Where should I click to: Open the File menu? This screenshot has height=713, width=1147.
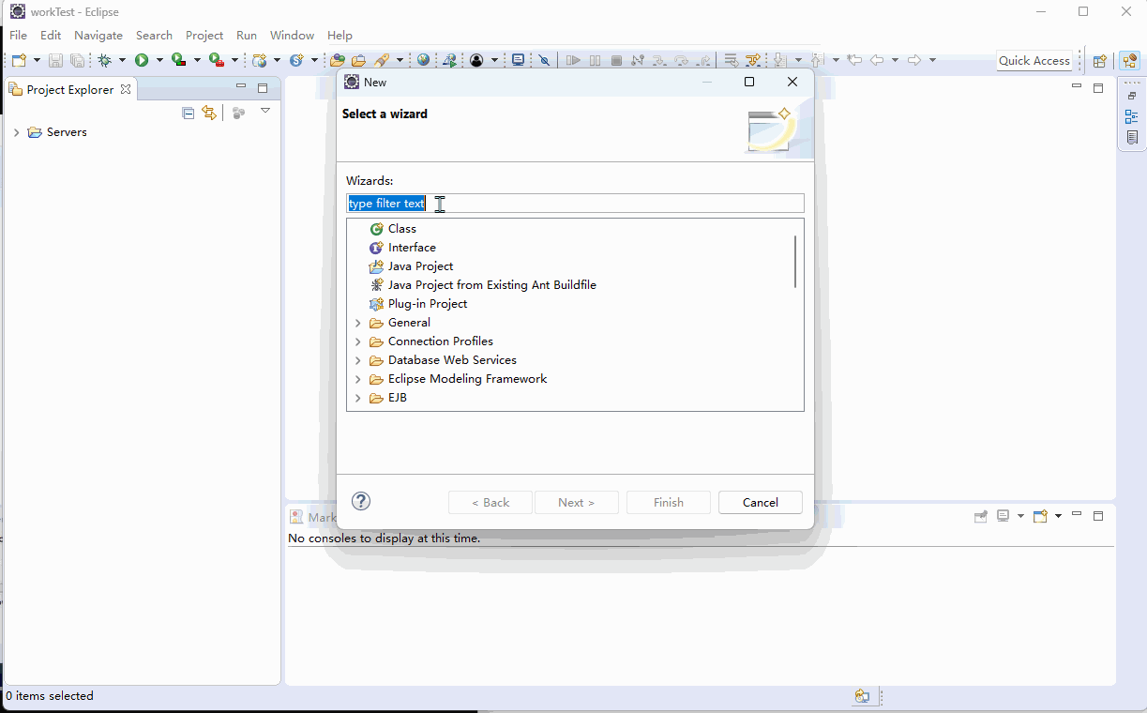click(x=18, y=35)
